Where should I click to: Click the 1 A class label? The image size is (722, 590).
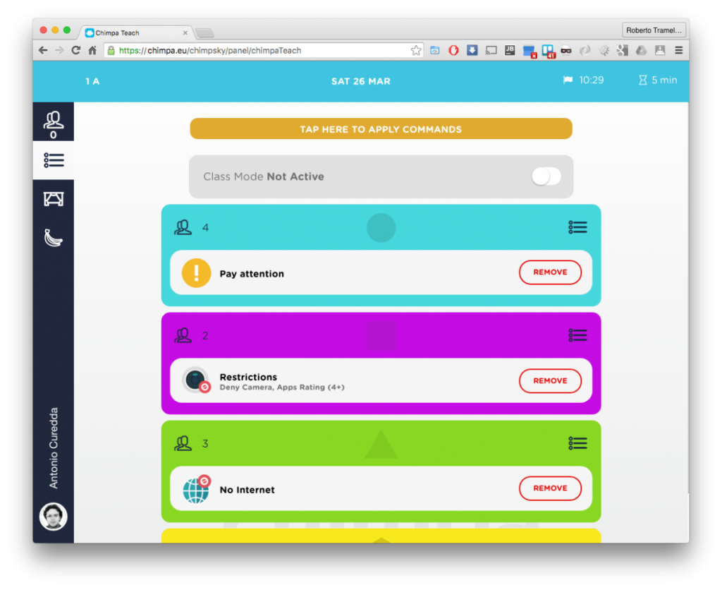coord(92,82)
